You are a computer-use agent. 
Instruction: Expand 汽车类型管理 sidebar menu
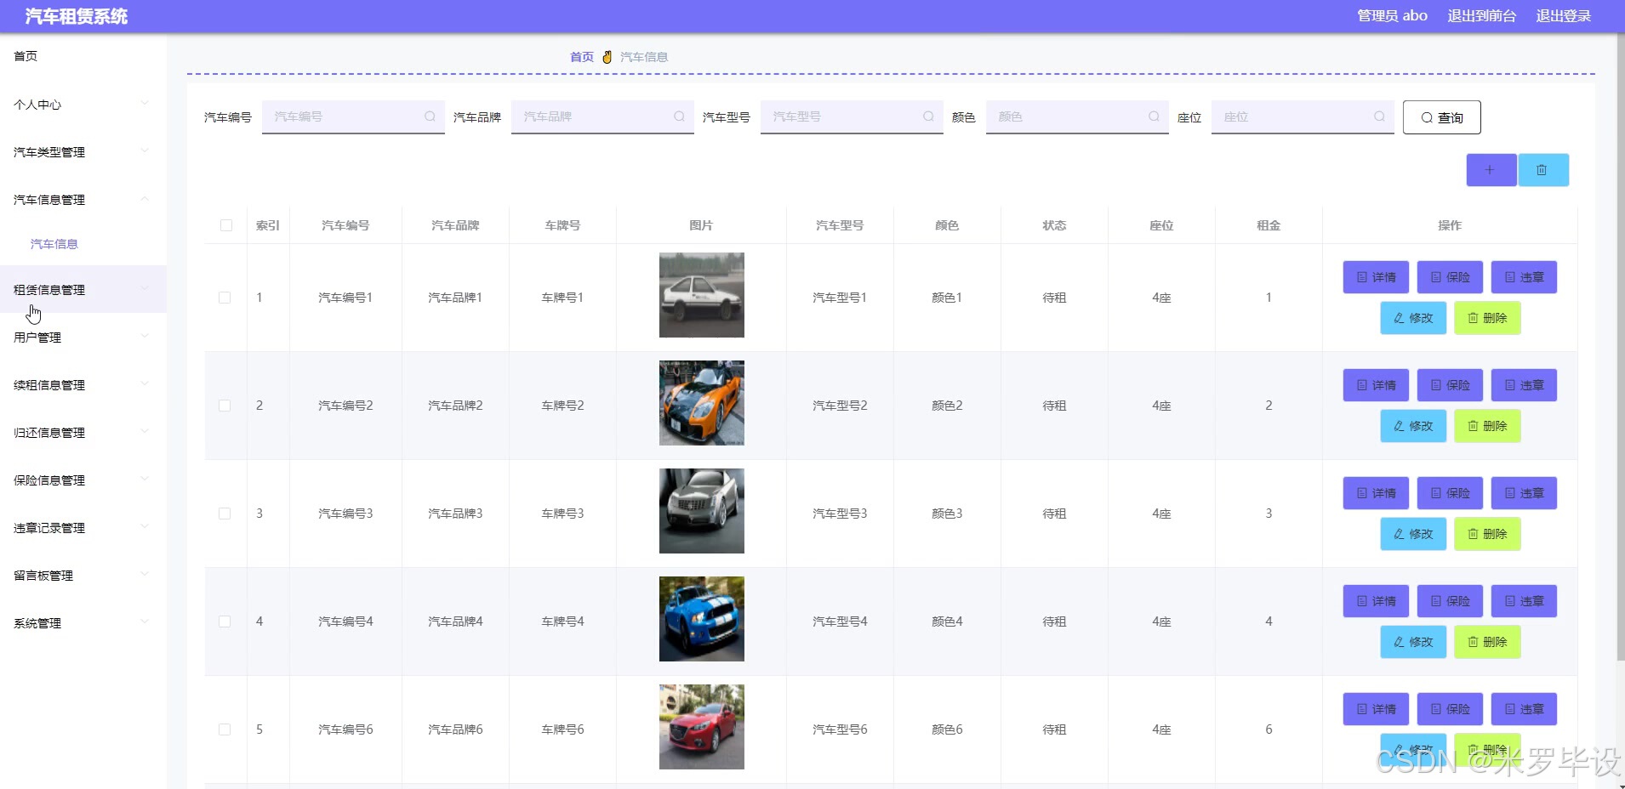pyautogui.click(x=83, y=152)
